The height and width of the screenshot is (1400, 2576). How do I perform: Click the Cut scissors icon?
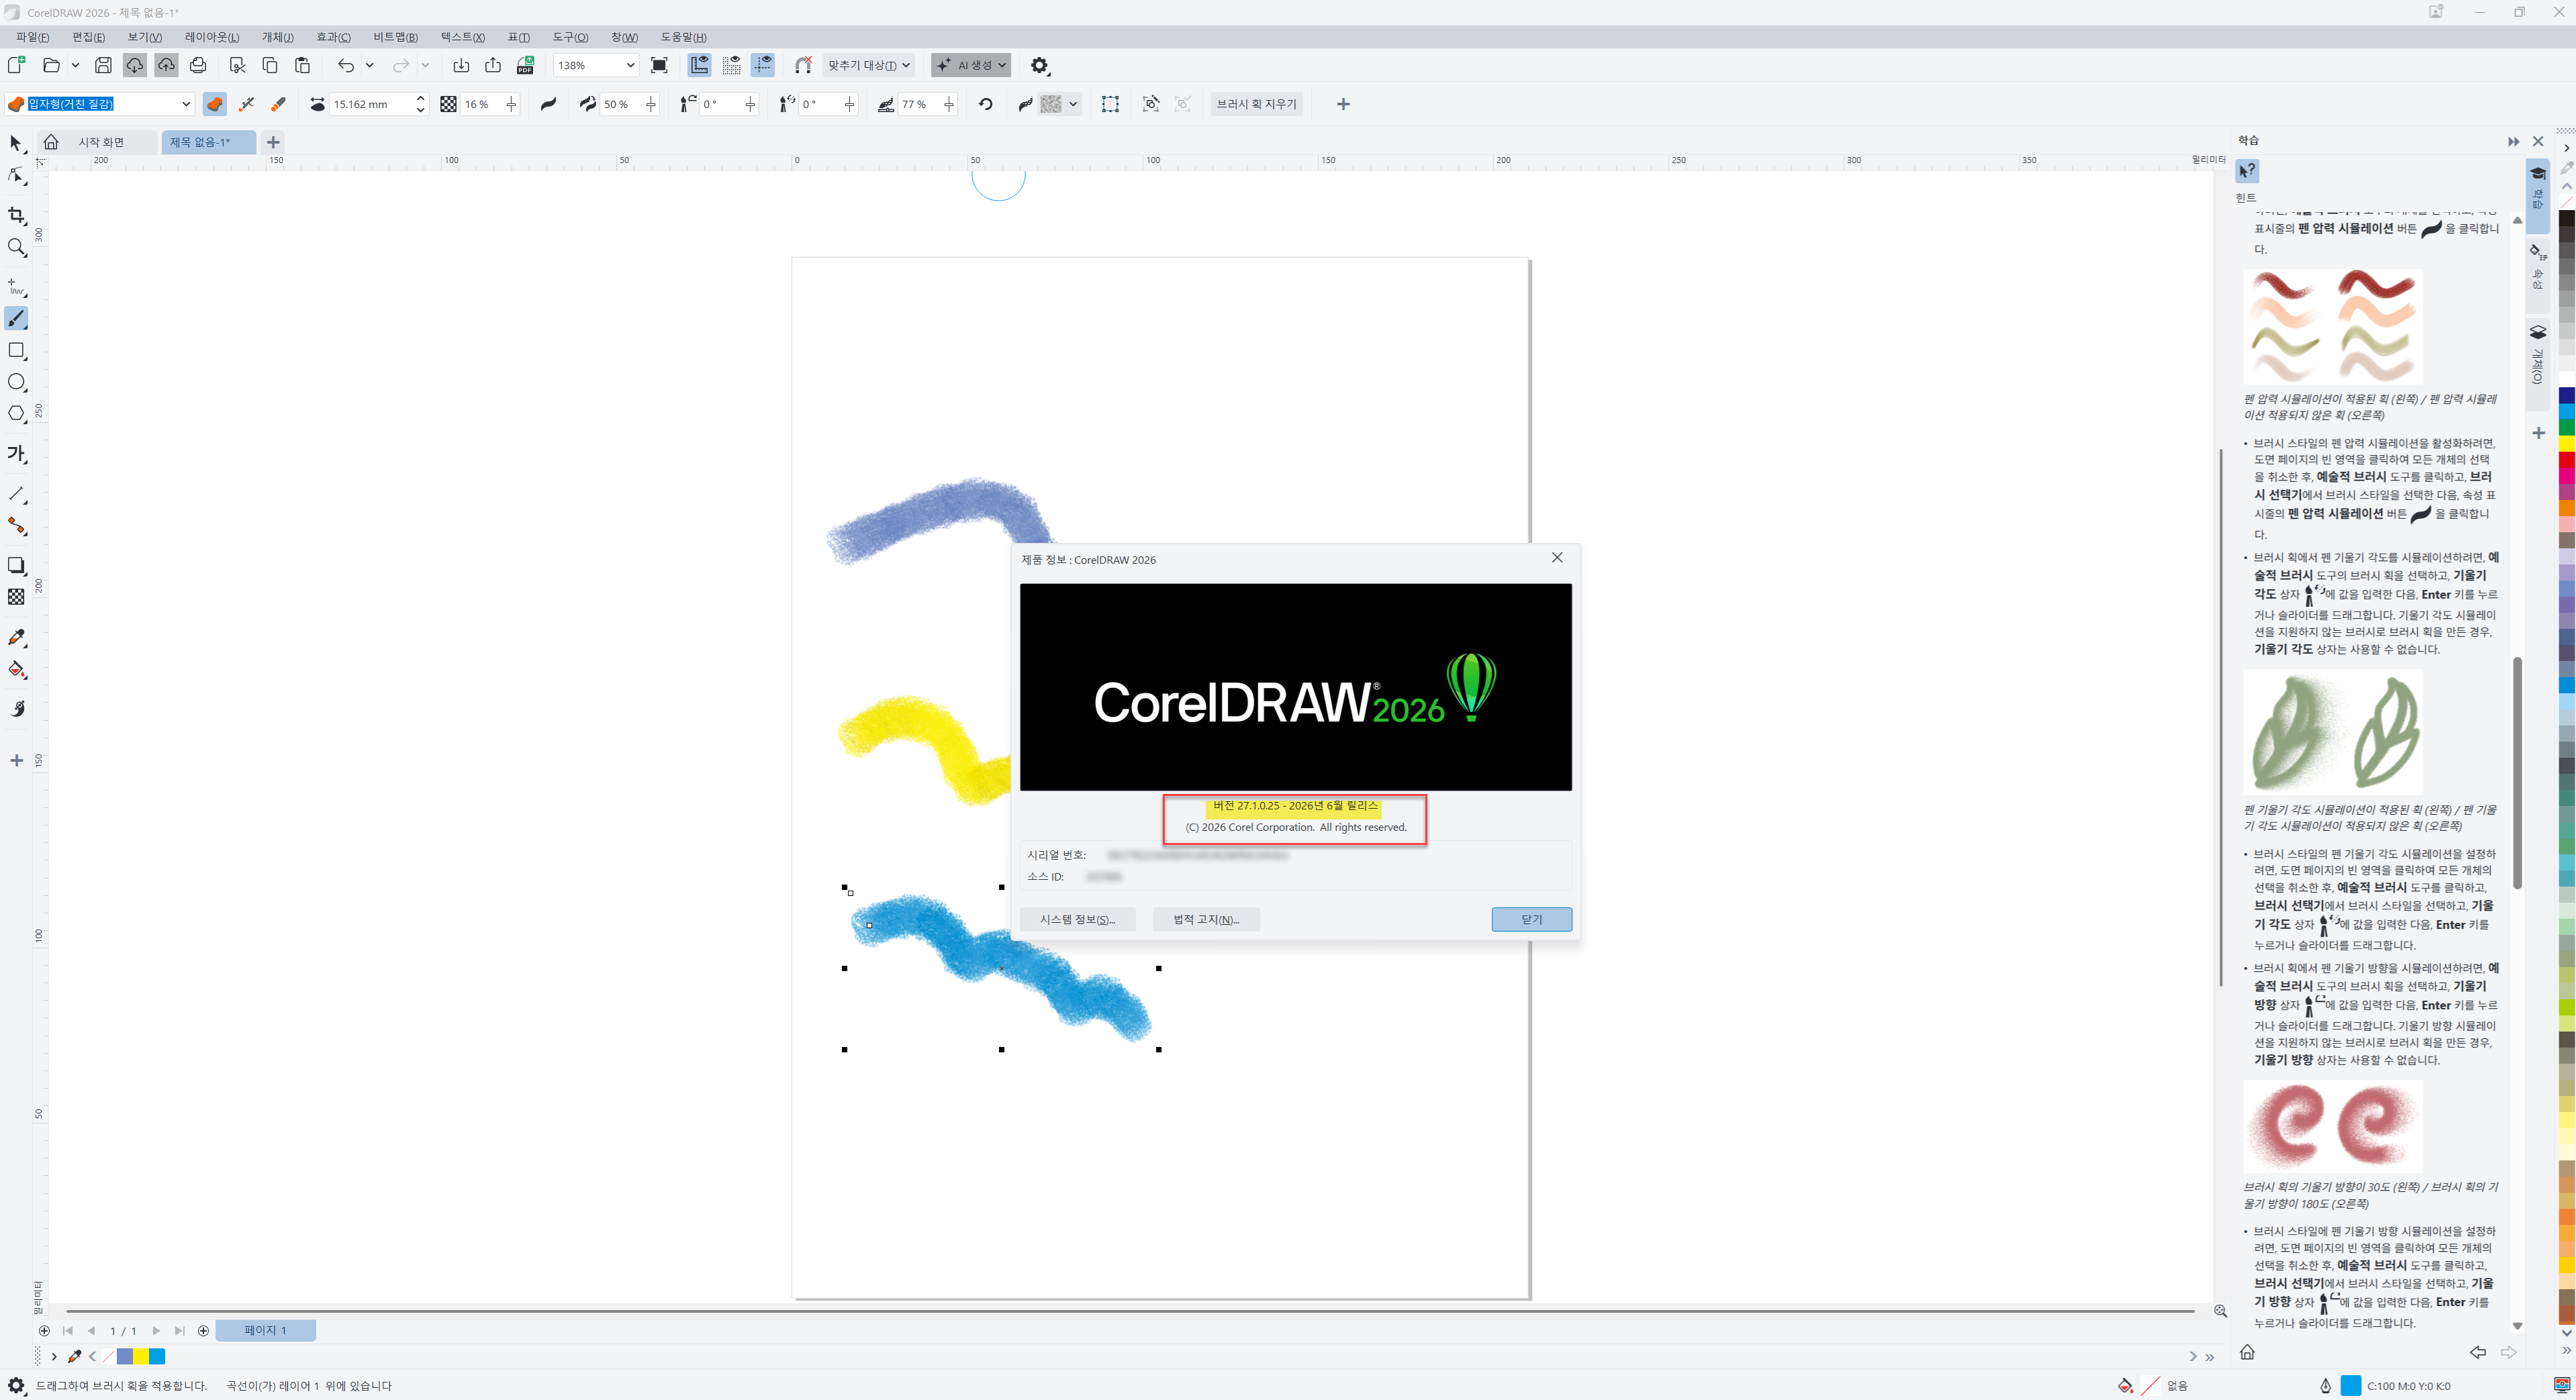(x=237, y=65)
